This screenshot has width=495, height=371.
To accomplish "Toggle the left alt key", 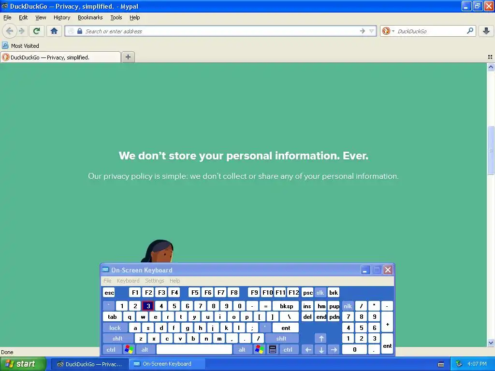I will coord(145,350).
